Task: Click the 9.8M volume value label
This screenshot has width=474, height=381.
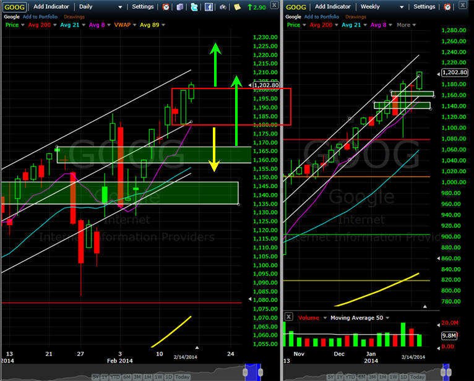Action: (449, 335)
